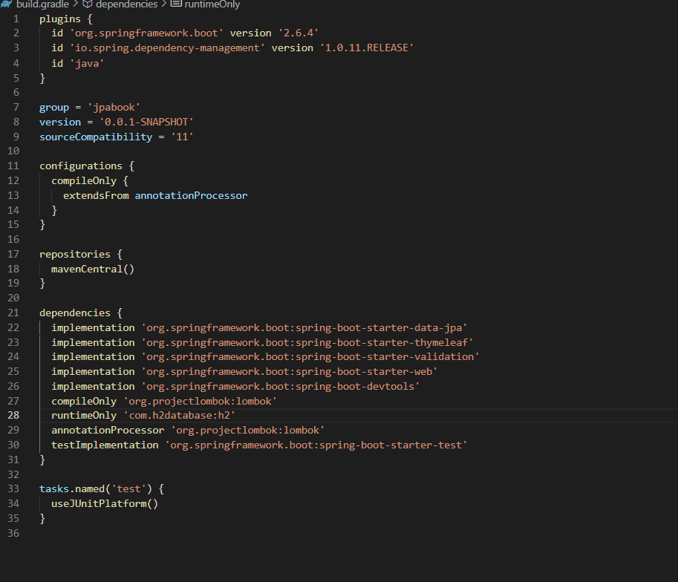Click the dependencies cube symbol icon
The height and width of the screenshot is (582, 678).
pos(87,4)
